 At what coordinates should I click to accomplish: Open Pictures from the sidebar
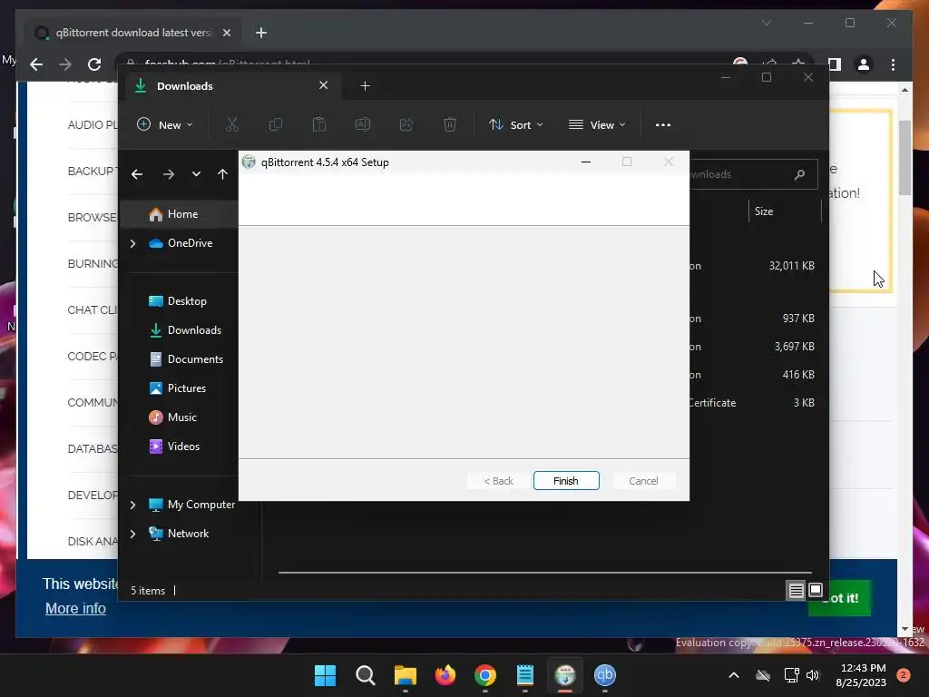coord(180,388)
